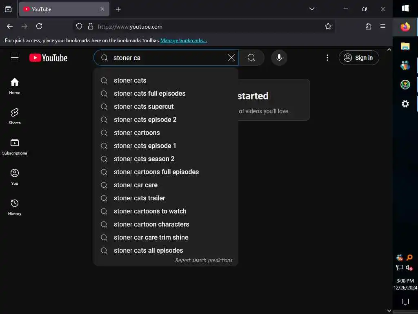Close the YouTube tab
Screen dimensions: 418x314
[x=102, y=9]
